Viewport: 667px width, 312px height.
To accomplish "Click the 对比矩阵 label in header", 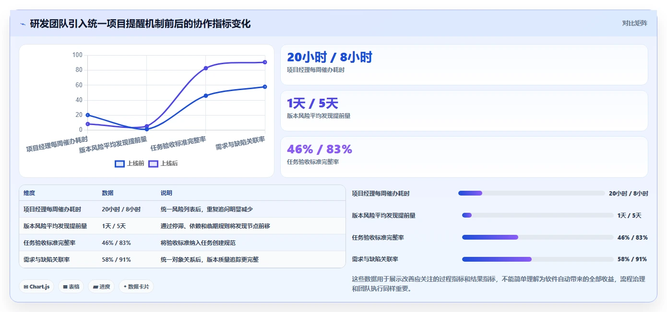I will [x=634, y=23].
